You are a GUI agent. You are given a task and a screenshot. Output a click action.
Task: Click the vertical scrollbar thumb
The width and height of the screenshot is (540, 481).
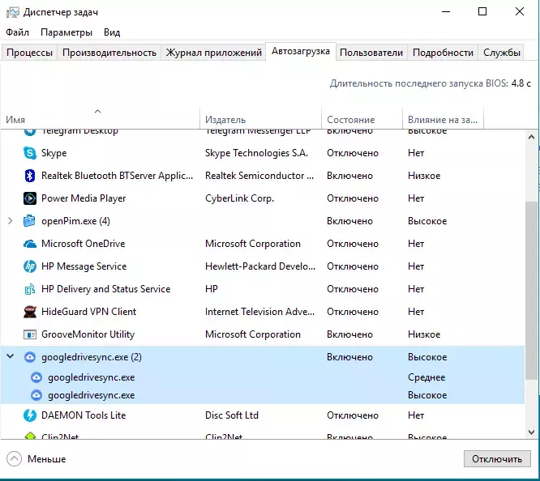pos(531,291)
